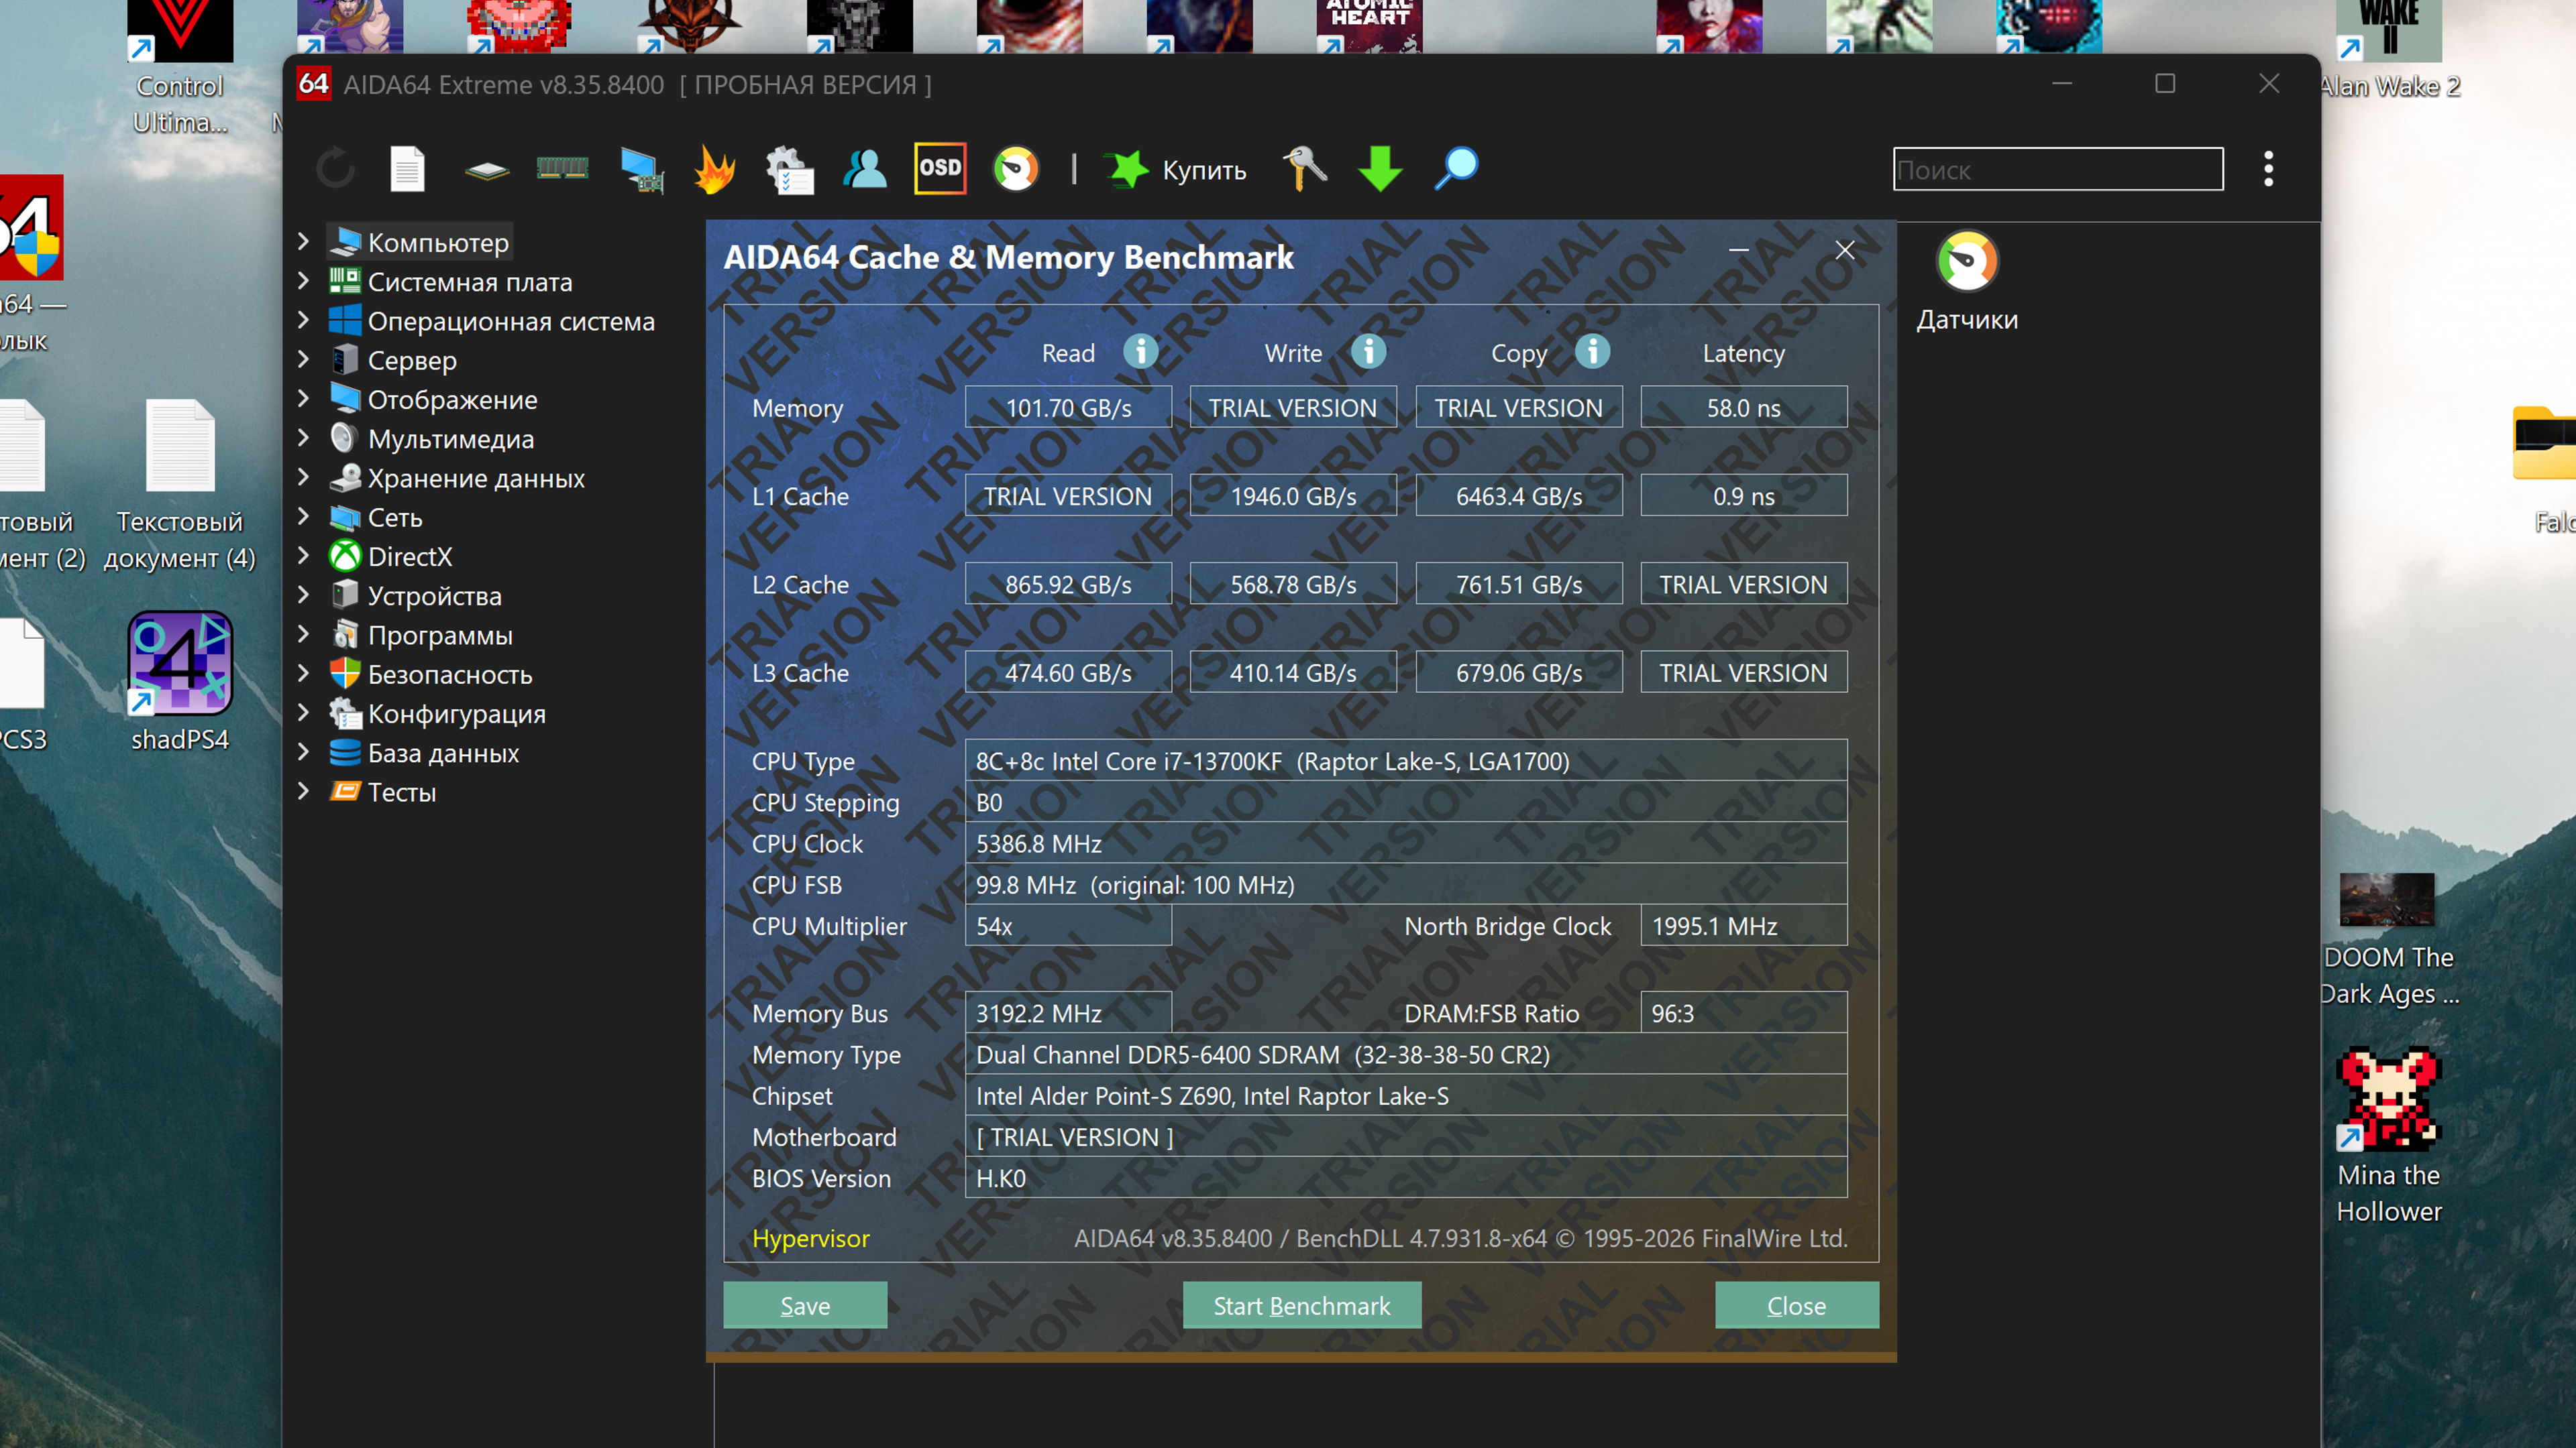The image size is (2576, 1448).
Task: Open the settings report wizard toolbar icon
Action: [790, 169]
